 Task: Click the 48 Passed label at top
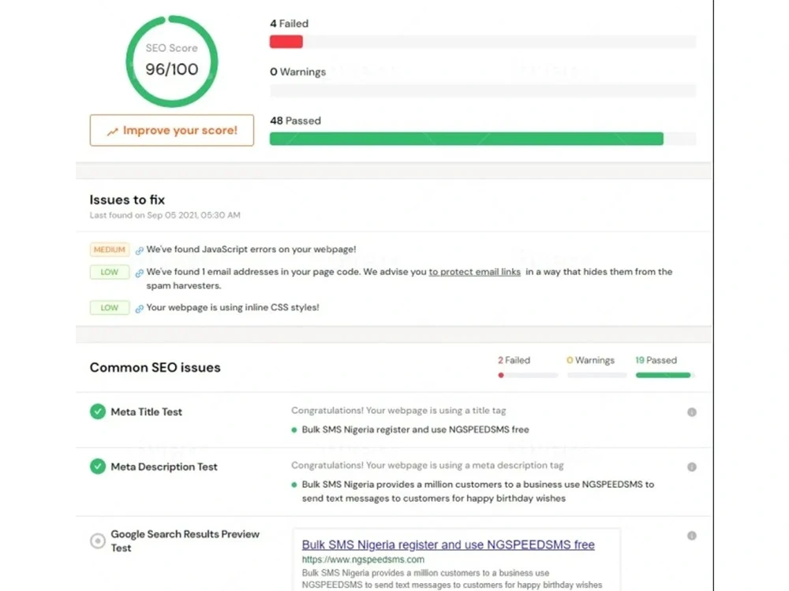(295, 121)
